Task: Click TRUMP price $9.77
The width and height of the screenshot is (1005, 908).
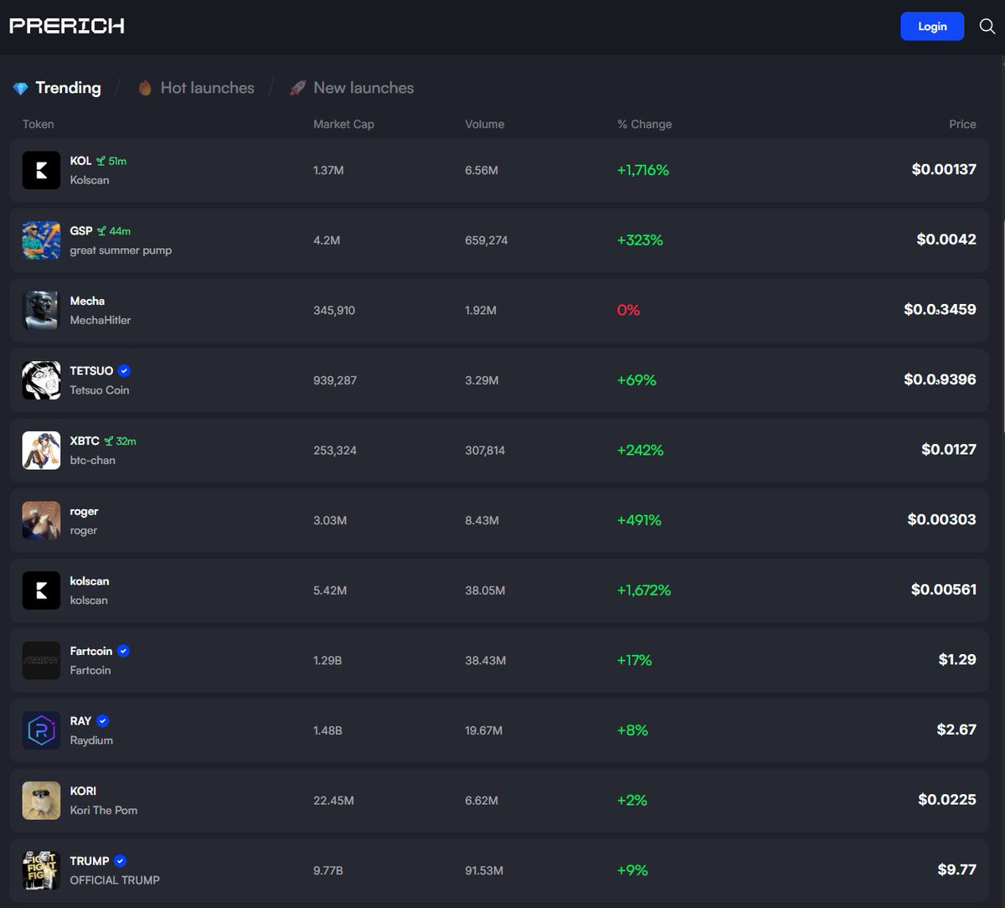Action: click(957, 869)
